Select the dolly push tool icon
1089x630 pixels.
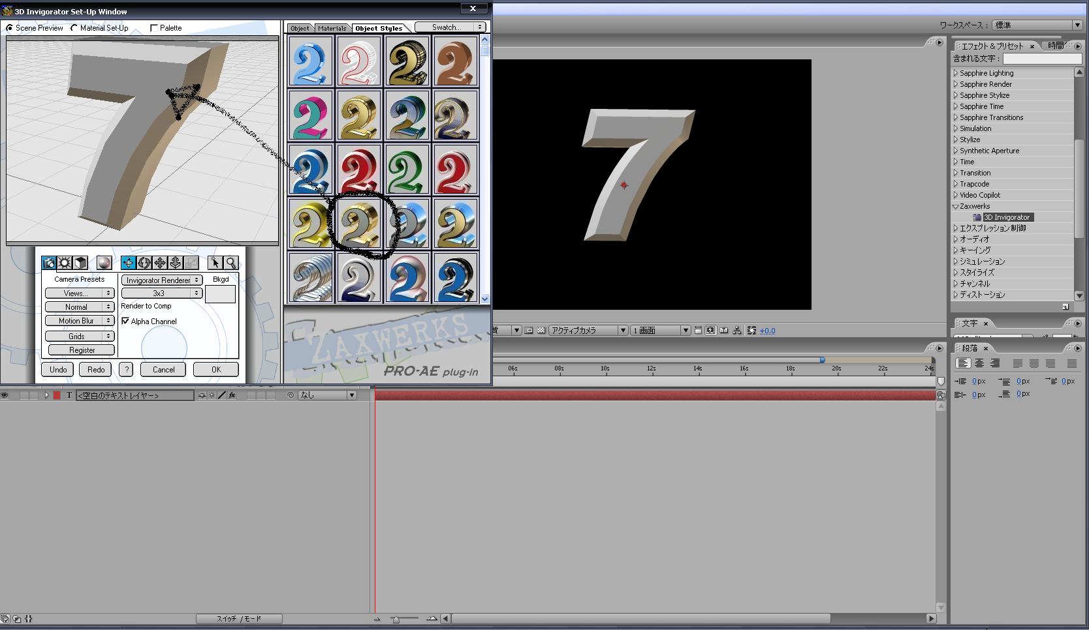click(x=176, y=263)
